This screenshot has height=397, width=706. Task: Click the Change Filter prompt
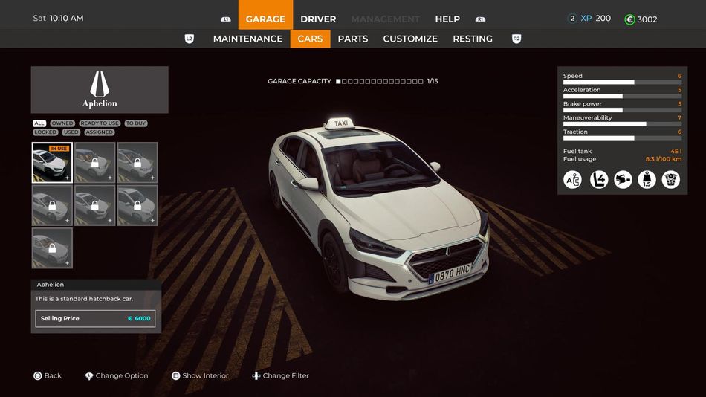point(280,376)
